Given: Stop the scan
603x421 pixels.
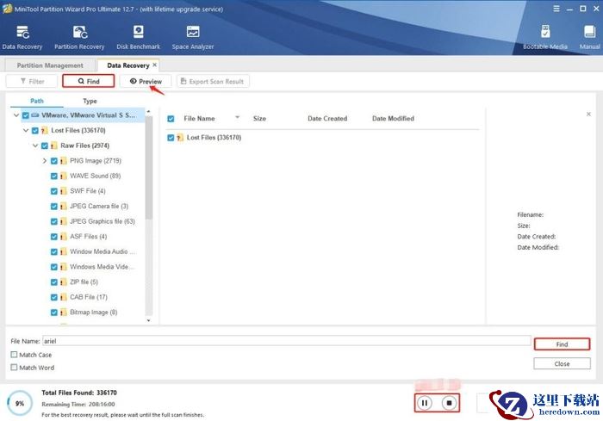Looking at the screenshot, I should tap(449, 403).
